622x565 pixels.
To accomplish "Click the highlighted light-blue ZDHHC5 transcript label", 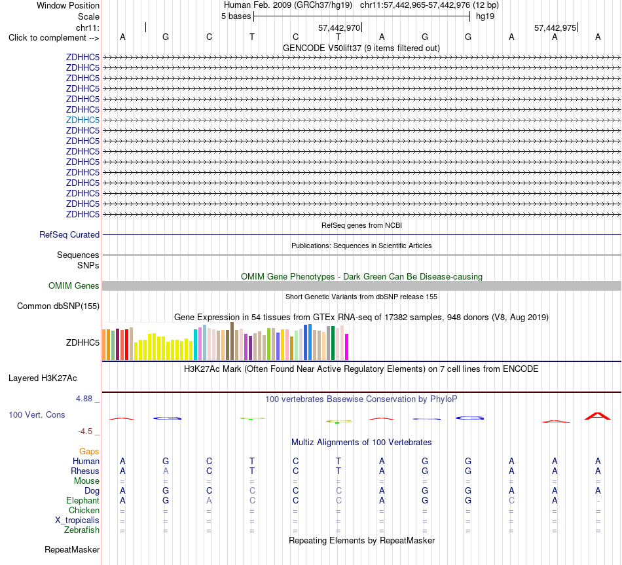I will point(82,120).
